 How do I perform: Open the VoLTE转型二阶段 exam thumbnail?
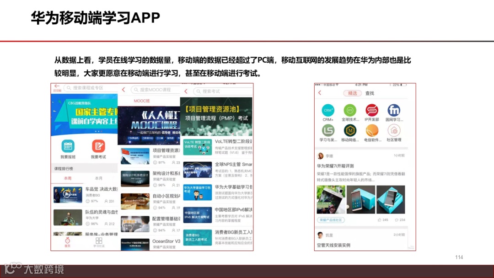coord(198,147)
